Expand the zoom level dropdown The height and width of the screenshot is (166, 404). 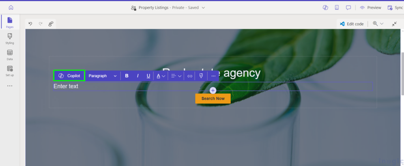click(x=378, y=24)
